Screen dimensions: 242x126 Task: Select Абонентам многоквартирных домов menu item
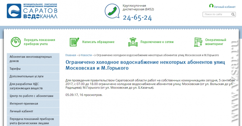coord(33,59)
